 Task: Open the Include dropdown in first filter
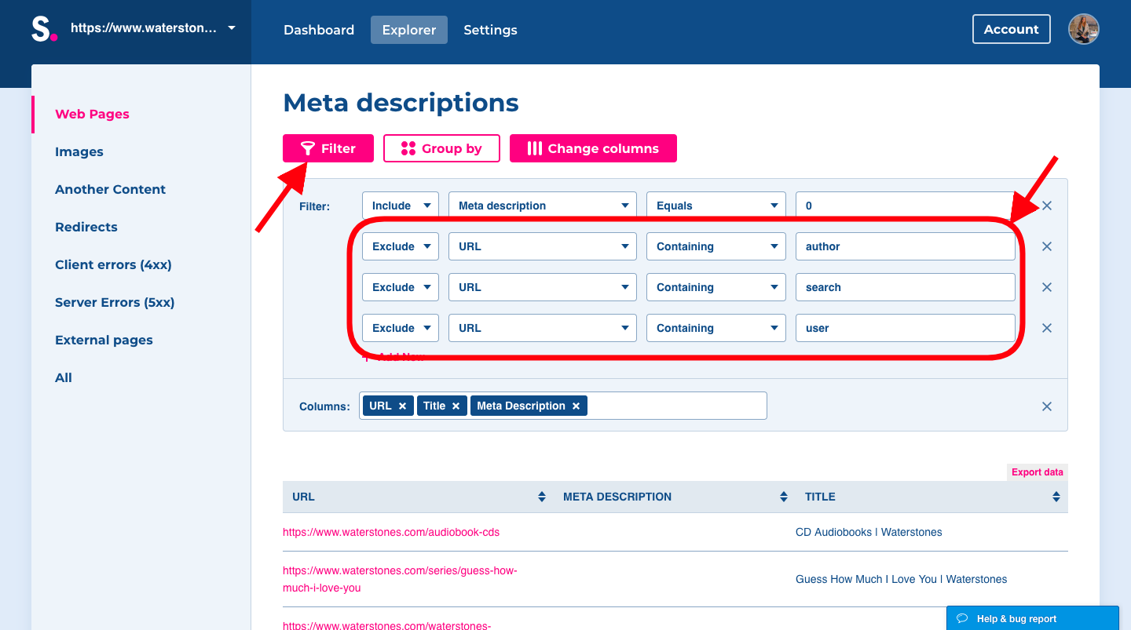point(401,206)
